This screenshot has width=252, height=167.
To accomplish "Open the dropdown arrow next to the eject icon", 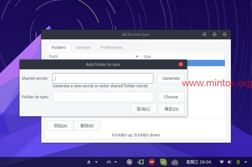I will coord(96,162).
